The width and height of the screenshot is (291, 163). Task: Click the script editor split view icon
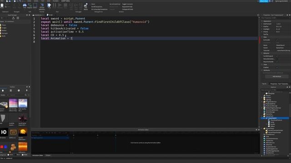258,15
